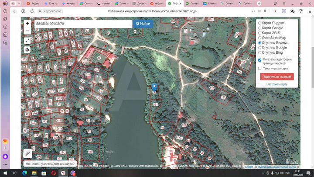The width and height of the screenshot is (314, 177).
Task: Open the user profile avatar
Action: [x=5, y=3]
